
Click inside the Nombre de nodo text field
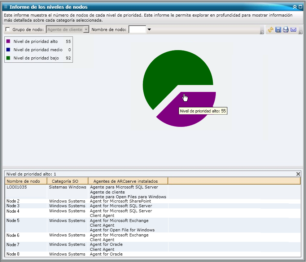[137, 30]
